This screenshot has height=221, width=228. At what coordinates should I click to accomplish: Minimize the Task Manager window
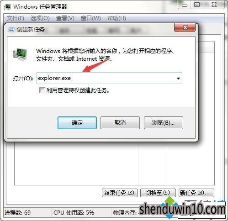[x=185, y=5]
